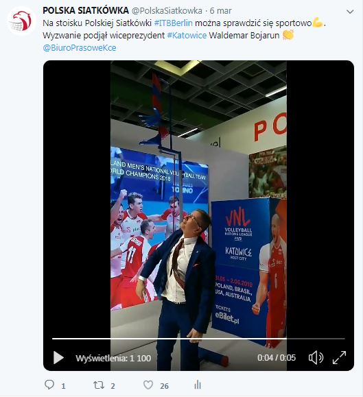Visit the @BiuroPrasoweKce profile
The width and height of the screenshot is (363, 397).
point(80,48)
